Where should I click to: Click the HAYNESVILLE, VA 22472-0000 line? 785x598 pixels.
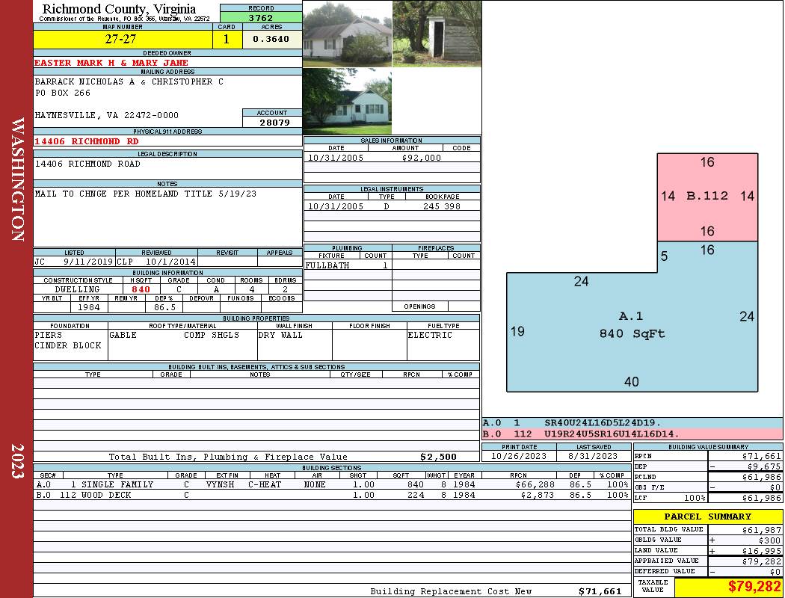pos(107,116)
